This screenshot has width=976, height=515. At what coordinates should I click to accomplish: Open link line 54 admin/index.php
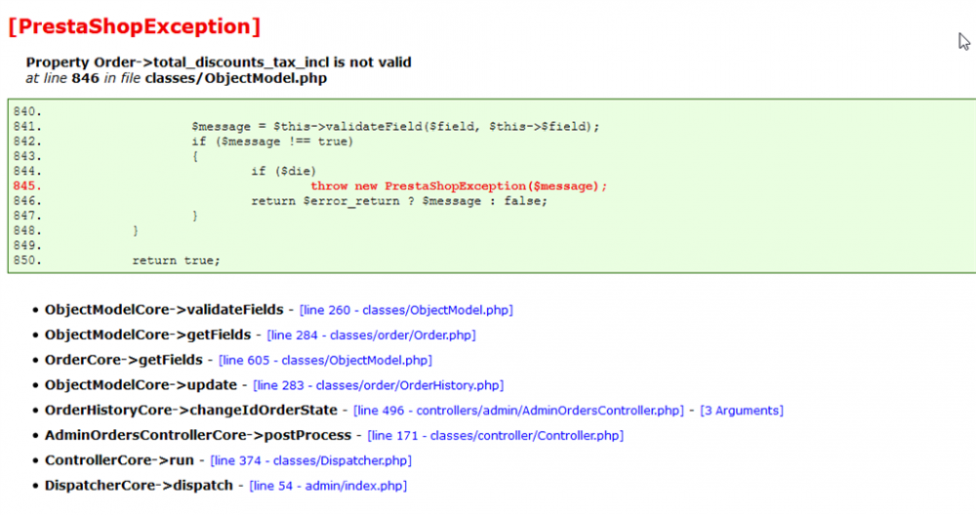coord(328,486)
